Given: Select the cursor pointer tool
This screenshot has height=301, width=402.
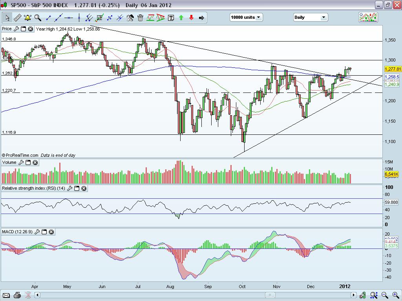Looking at the screenshot, I should (x=7, y=18).
